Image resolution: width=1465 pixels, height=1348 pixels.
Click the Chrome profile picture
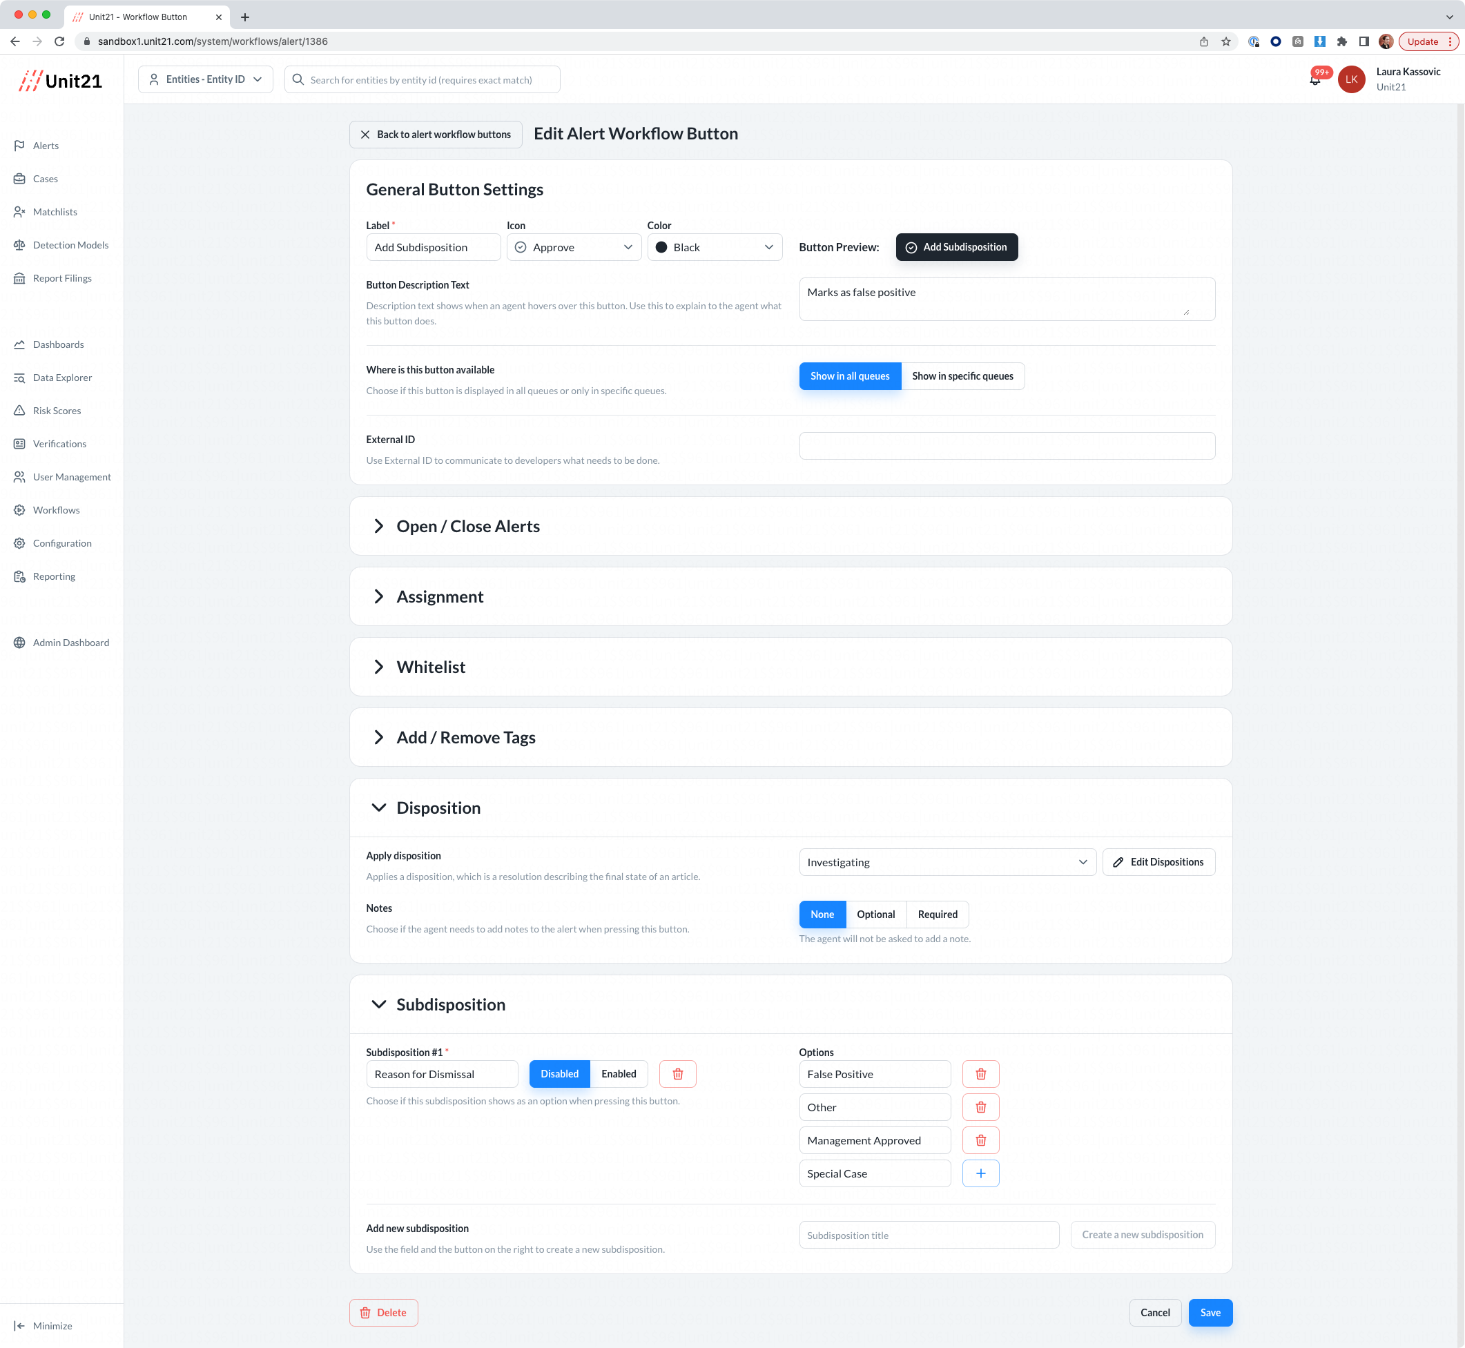pyautogui.click(x=1386, y=41)
